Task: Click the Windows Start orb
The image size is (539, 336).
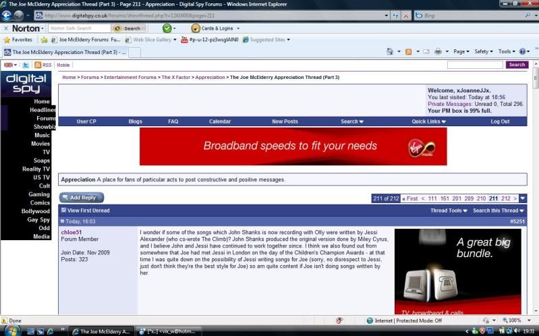Action: tap(12, 331)
